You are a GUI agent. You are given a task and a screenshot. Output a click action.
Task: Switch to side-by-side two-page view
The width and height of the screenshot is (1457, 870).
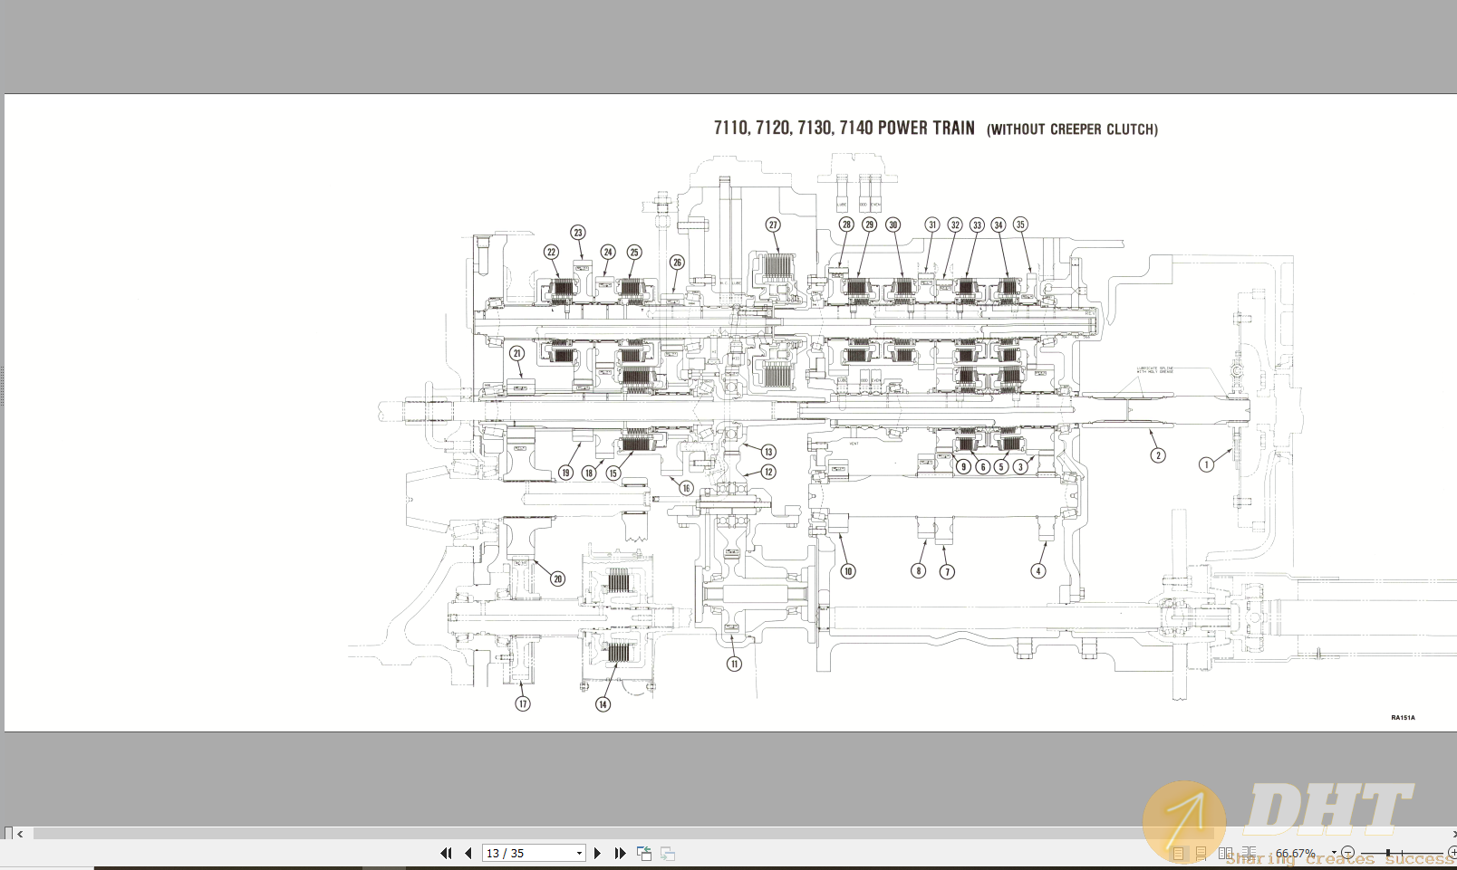(x=1225, y=852)
